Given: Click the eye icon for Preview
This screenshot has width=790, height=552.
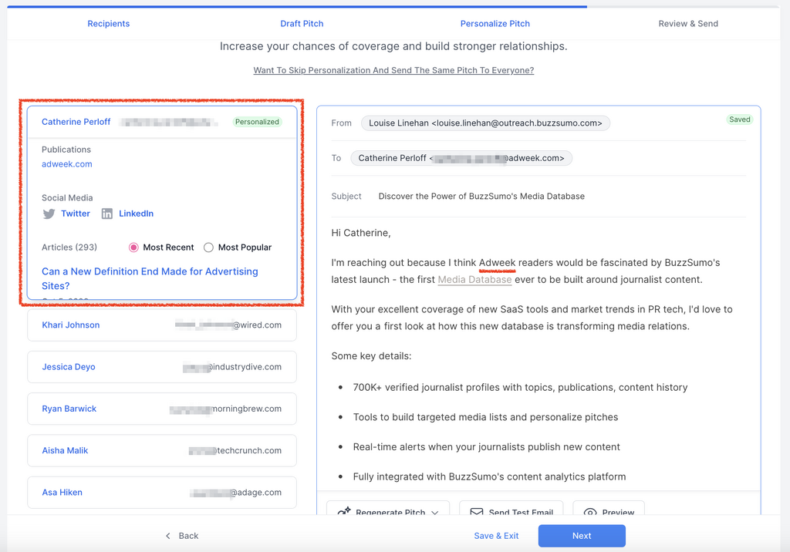Looking at the screenshot, I should point(590,512).
